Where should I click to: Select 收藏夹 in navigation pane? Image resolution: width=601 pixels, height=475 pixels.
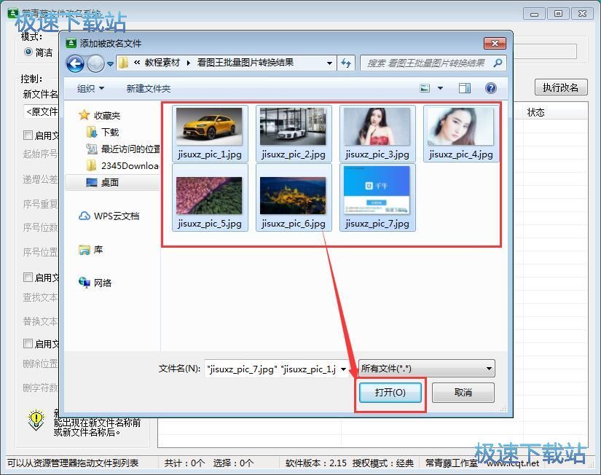pyautogui.click(x=107, y=115)
